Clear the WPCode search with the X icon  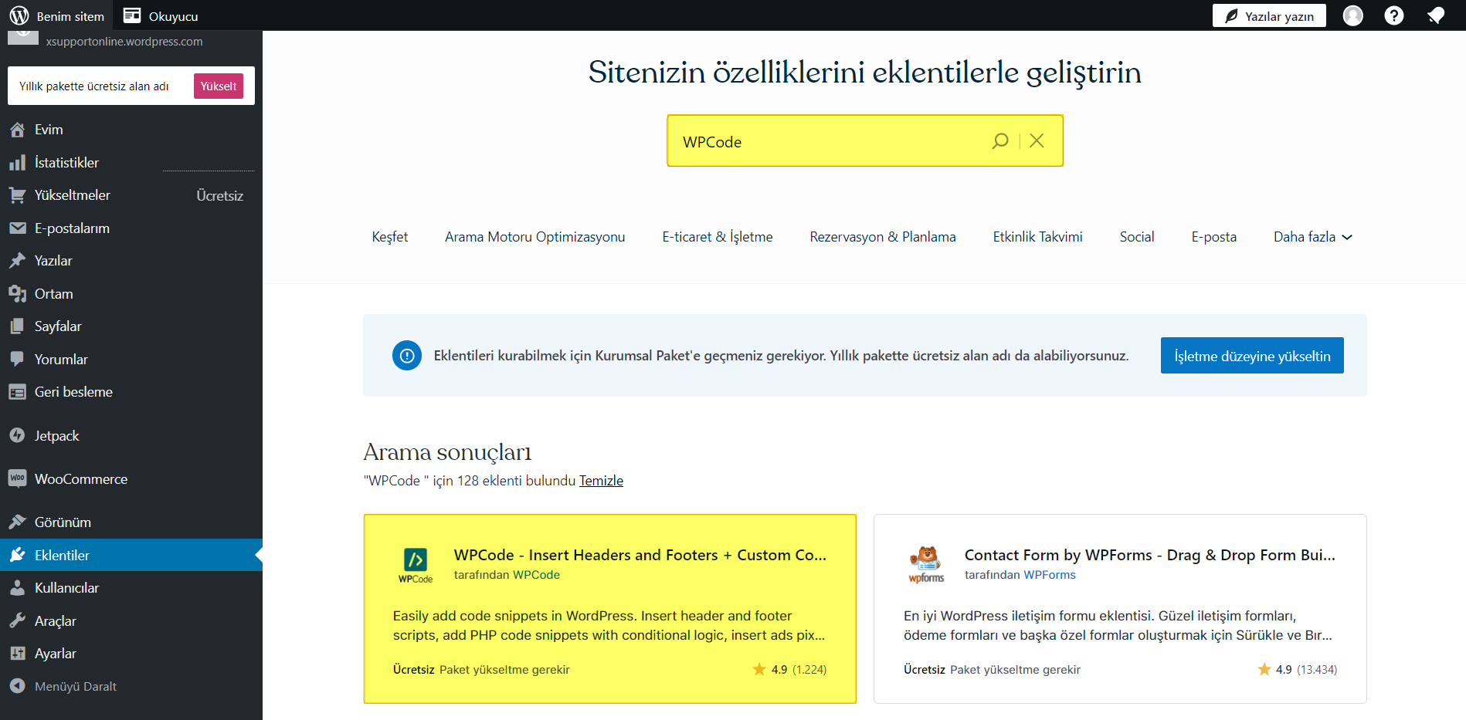pos(1037,140)
